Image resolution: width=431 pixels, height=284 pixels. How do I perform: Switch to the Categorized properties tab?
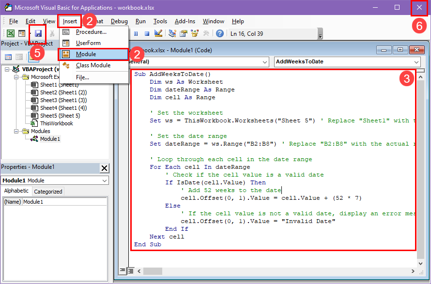point(48,192)
